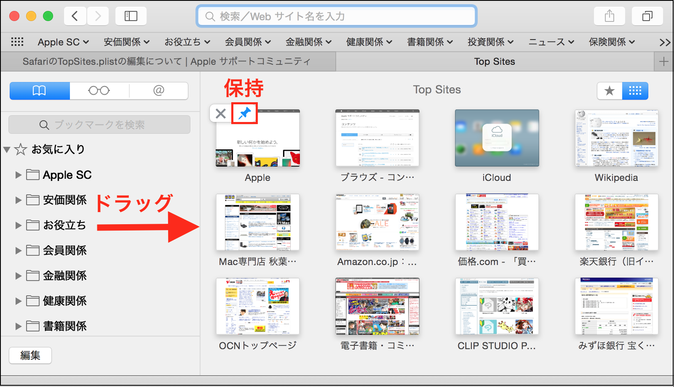Expand the お役立ち folder triangle in the sidebar
The width and height of the screenshot is (674, 387).
18,225
